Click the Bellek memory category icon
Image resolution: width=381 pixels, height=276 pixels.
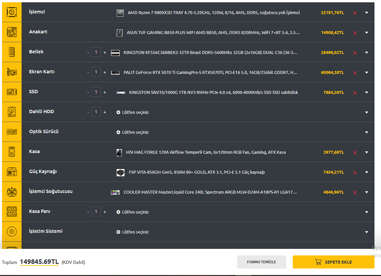point(12,52)
